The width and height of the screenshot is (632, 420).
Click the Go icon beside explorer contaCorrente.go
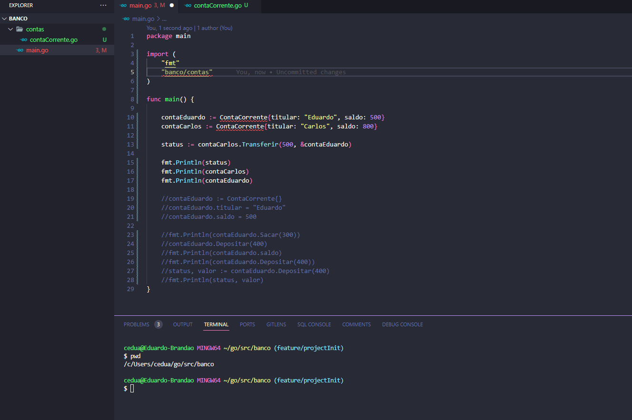pyautogui.click(x=24, y=39)
